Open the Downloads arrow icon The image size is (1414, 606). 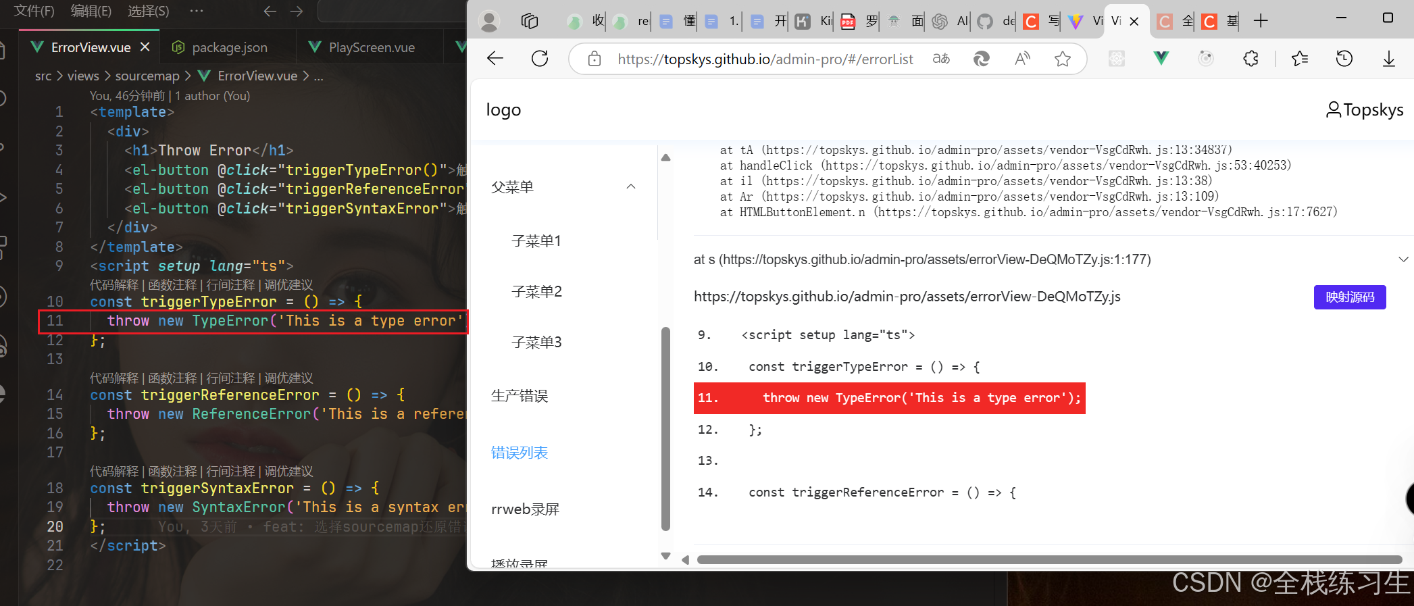tap(1389, 59)
